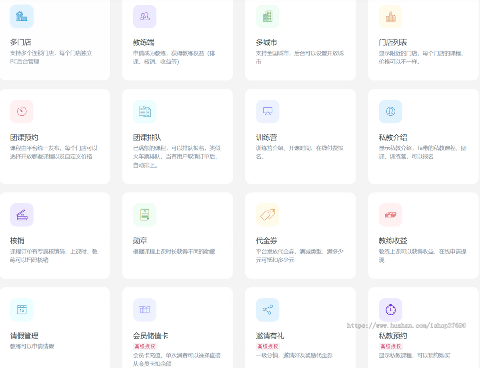This screenshot has width=480, height=368.
Task: Click 高级授权 badge under 会员储值卡
Action: click(x=145, y=346)
